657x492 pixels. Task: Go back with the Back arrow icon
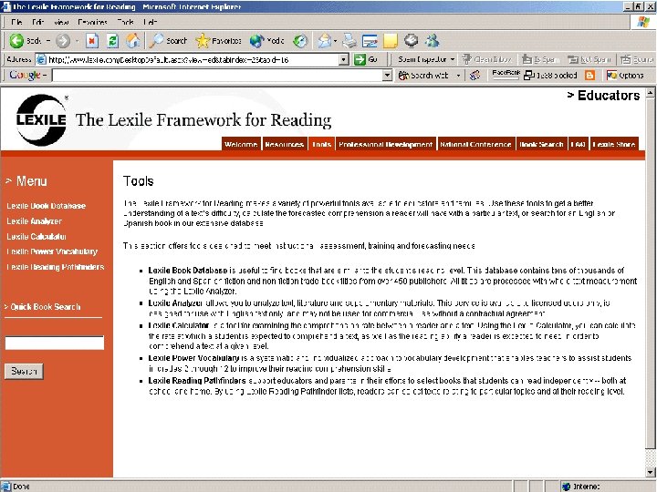click(x=16, y=41)
